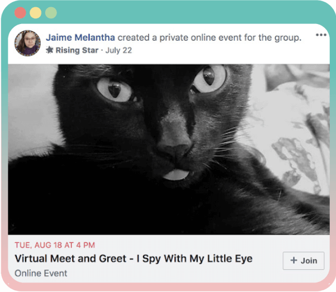This screenshot has width=336, height=292.
Task: Click Jaime Melantha's profile avatar
Action: tap(27, 43)
